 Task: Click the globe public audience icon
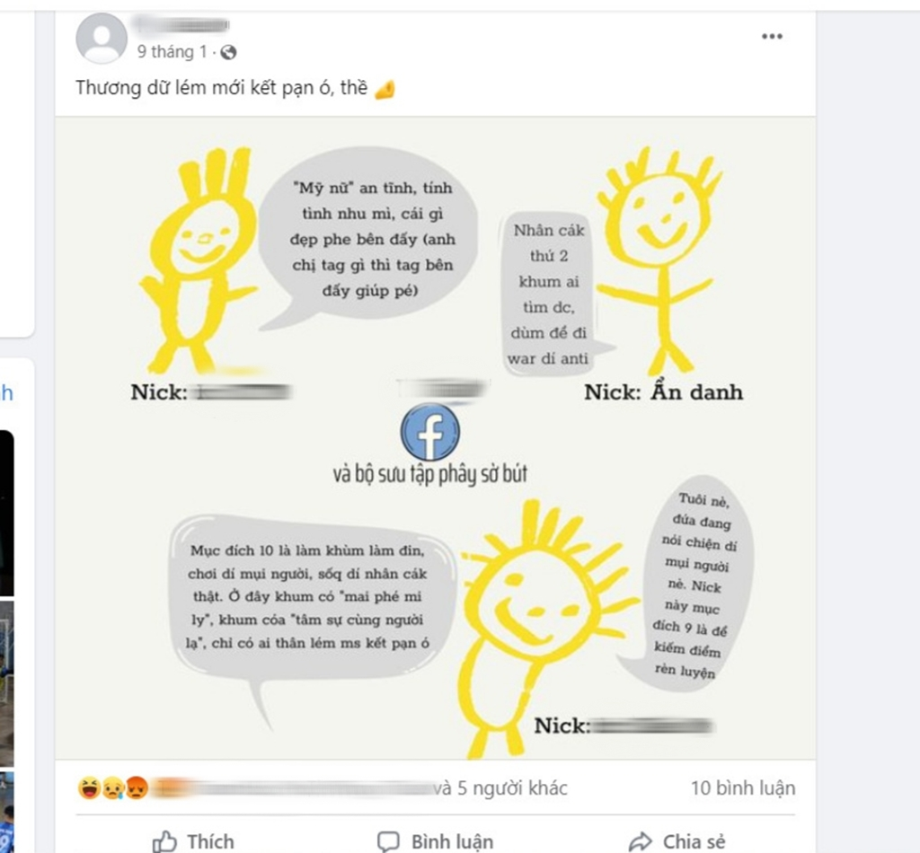[228, 53]
